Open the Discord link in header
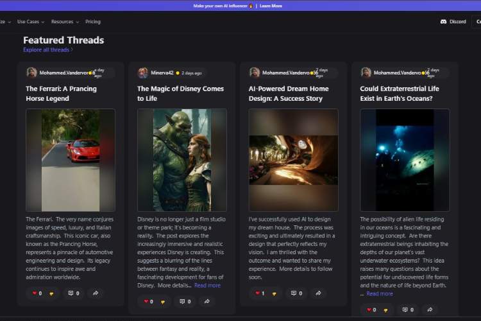 (453, 22)
